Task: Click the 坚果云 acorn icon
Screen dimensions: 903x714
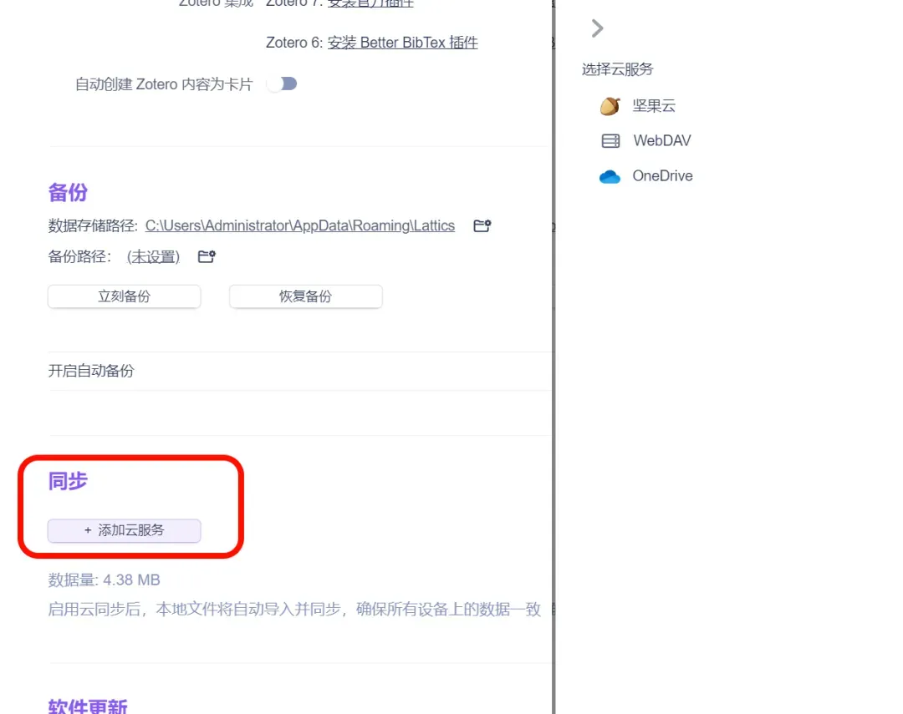Action: pyautogui.click(x=610, y=106)
